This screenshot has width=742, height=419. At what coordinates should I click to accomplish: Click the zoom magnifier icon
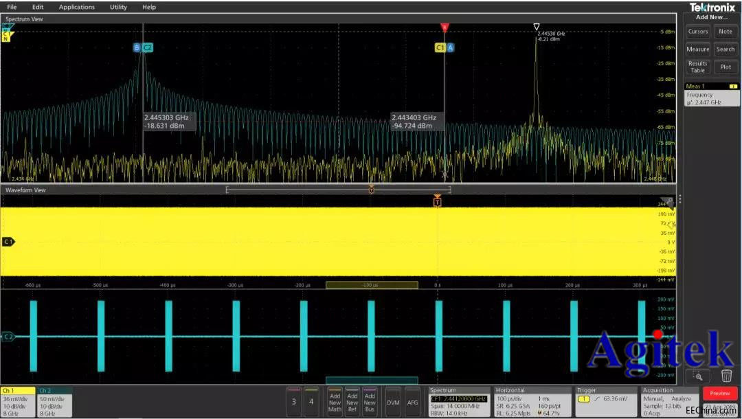698,376
